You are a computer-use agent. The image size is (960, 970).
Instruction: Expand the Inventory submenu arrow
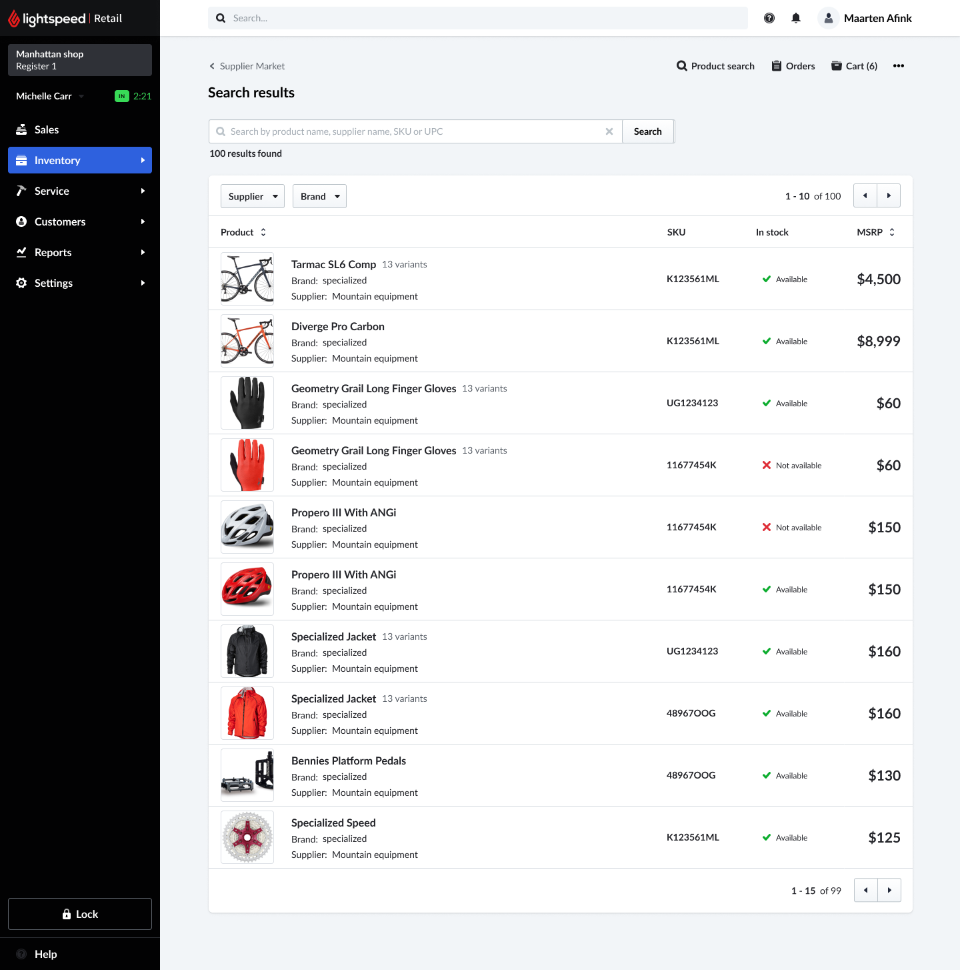(143, 160)
